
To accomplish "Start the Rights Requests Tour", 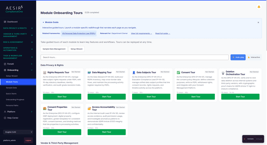I will click(62, 97).
